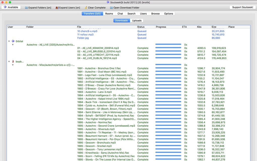Open the Search tab
257x161 pixels.
132,14
